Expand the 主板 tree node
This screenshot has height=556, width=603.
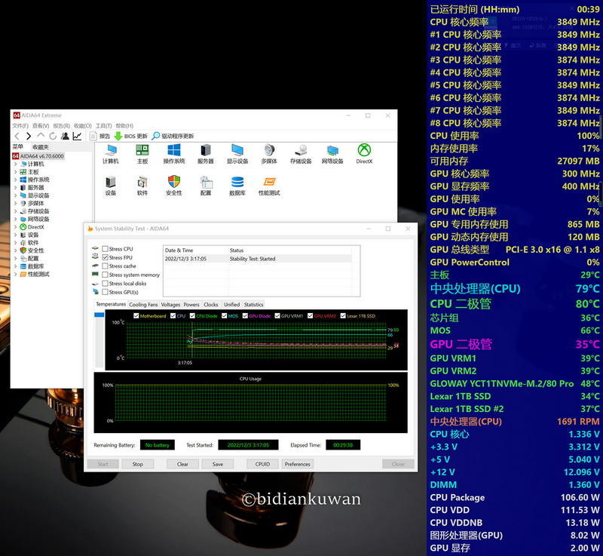coord(15,172)
